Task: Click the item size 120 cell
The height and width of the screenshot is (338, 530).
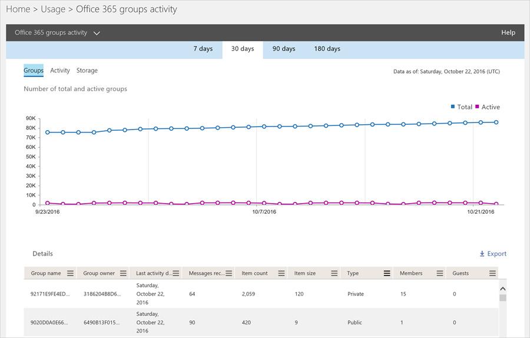Action: tap(299, 294)
